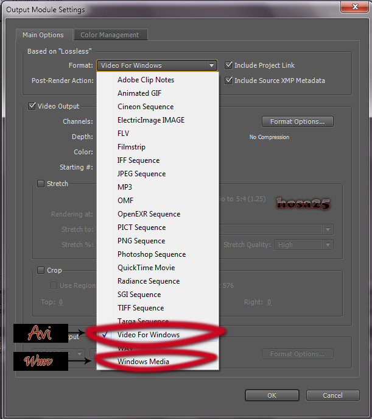
Task: Select Windows Media format
Action: pyautogui.click(x=158, y=362)
